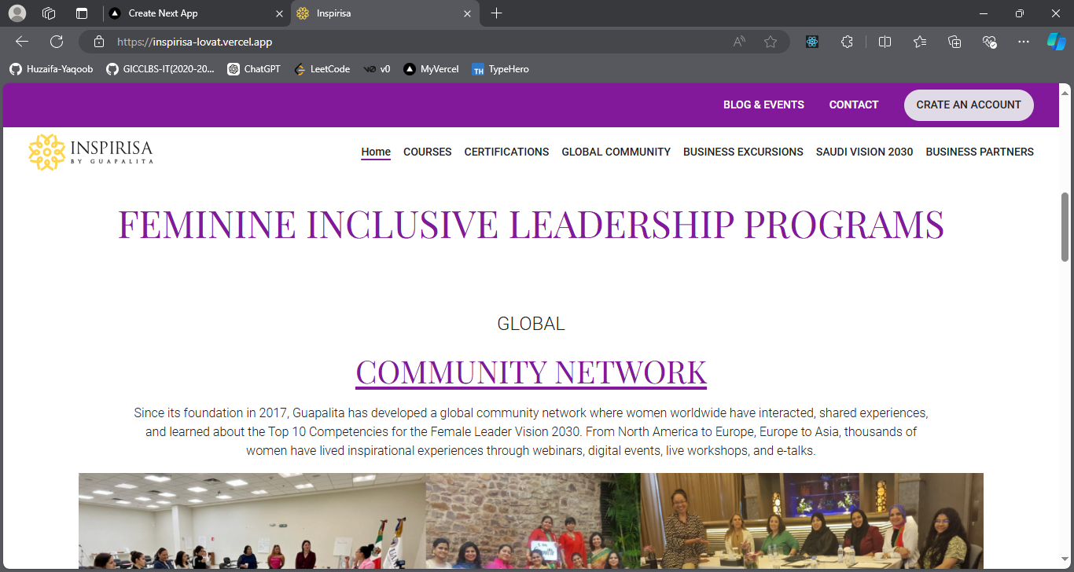This screenshot has height=572, width=1074.
Task: Click the COMMUNITY NETWORK heading link
Action: [531, 372]
